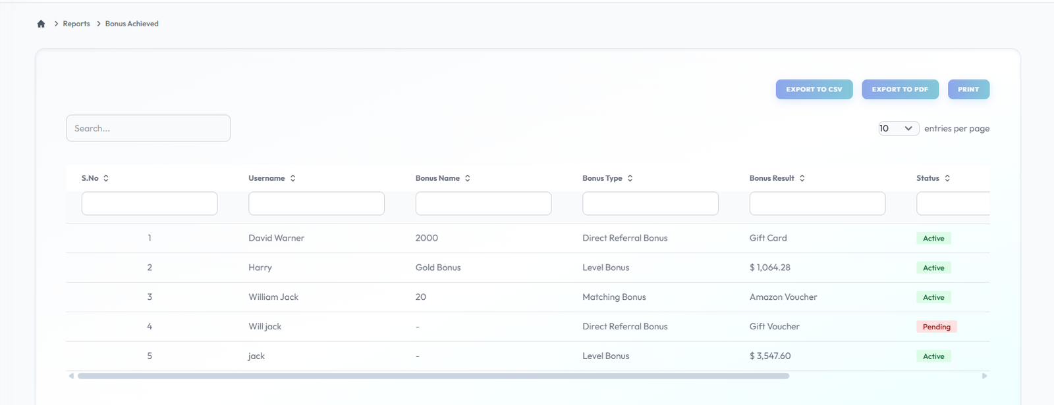Focus the S.No filter field
The height and width of the screenshot is (405, 1054).
[150, 203]
